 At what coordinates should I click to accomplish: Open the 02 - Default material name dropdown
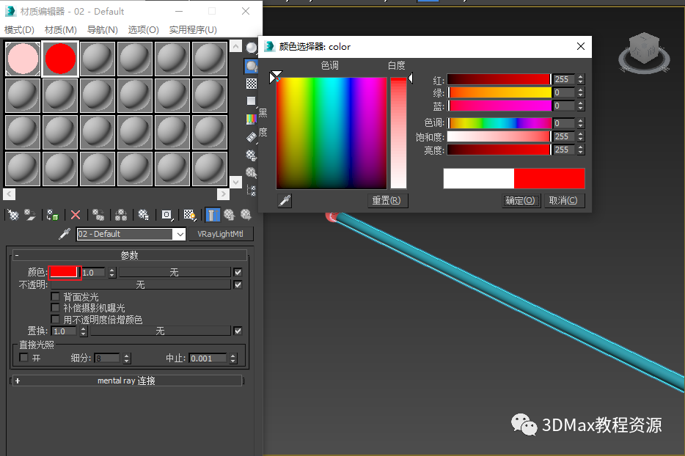(x=180, y=234)
